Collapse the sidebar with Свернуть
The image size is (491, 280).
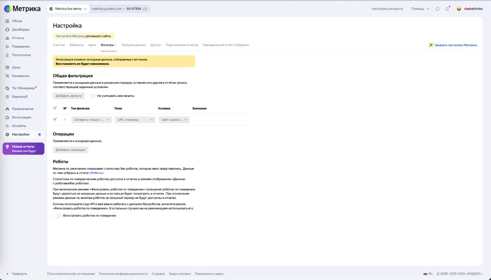pos(16,274)
